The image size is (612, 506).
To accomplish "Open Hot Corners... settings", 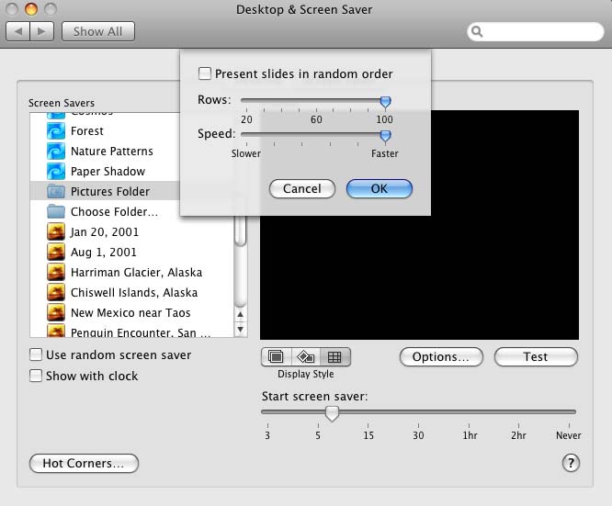I will click(x=84, y=463).
